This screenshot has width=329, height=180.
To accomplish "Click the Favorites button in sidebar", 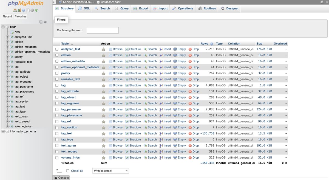I will coord(21,16).
